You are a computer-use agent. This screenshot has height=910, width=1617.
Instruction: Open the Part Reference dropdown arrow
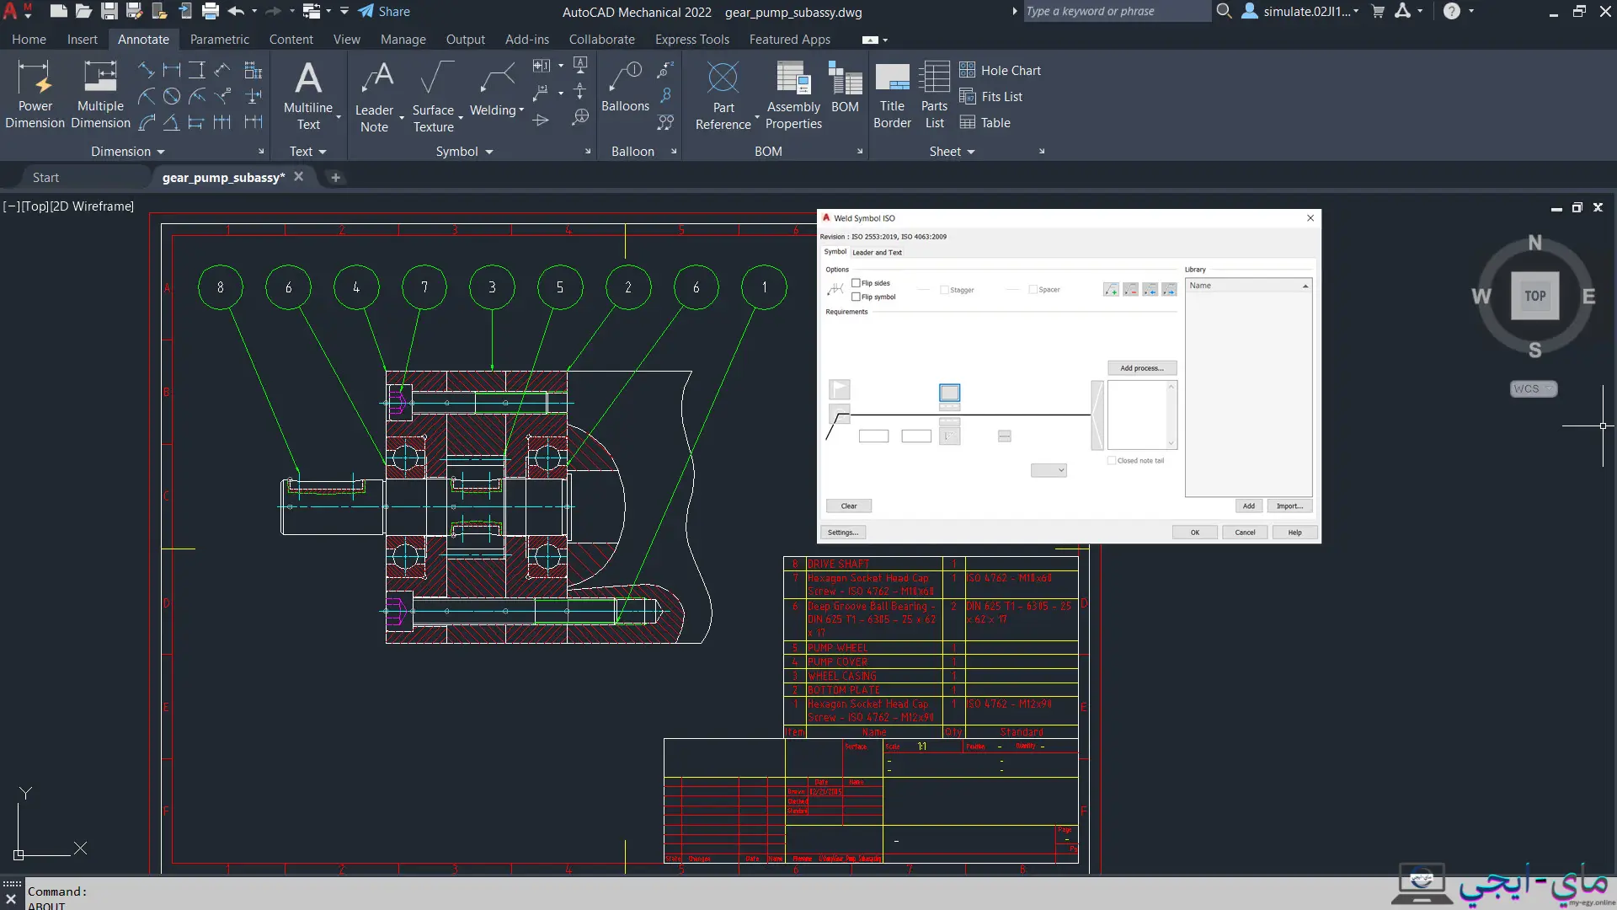pos(757,117)
